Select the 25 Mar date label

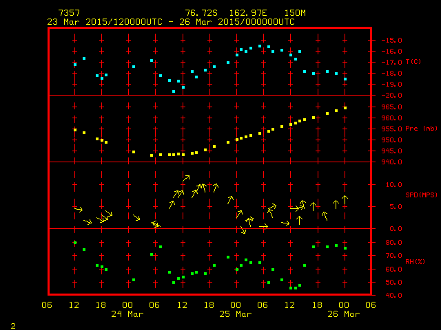tap(236, 314)
